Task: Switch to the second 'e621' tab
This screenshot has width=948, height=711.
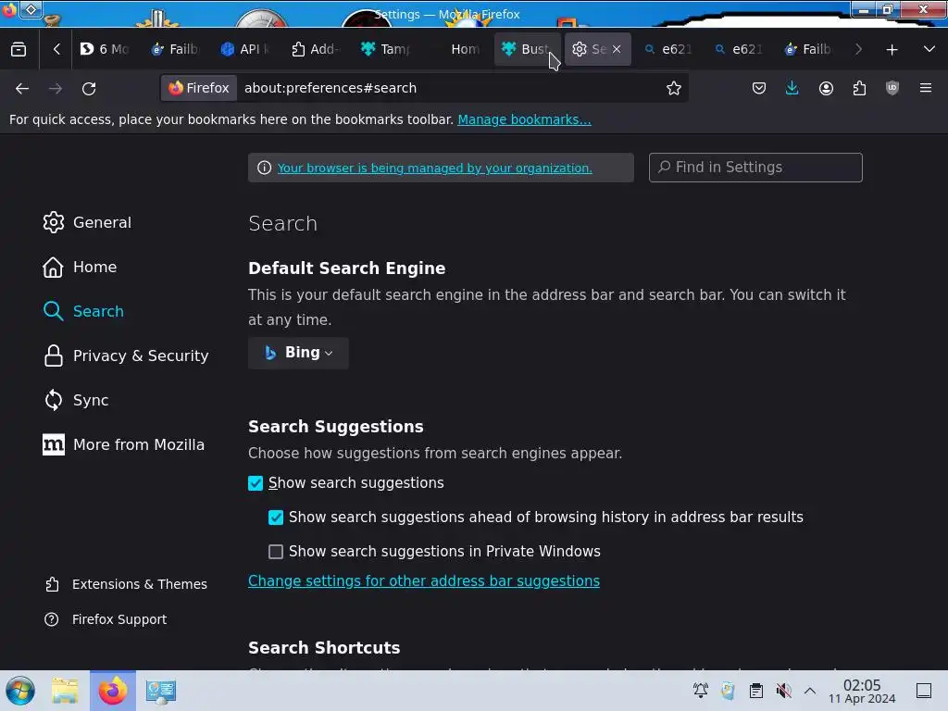Action: point(738,49)
